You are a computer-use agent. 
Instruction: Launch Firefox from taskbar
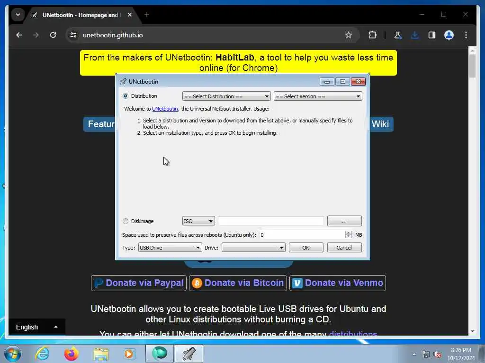coord(72,354)
